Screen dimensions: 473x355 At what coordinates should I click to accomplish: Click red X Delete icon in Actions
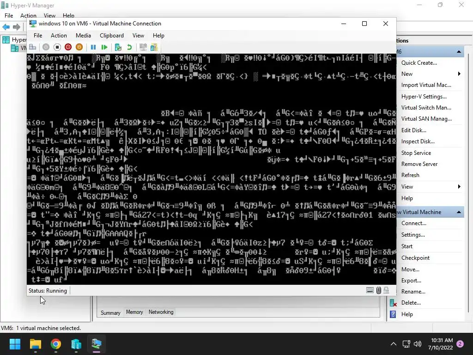point(393,303)
